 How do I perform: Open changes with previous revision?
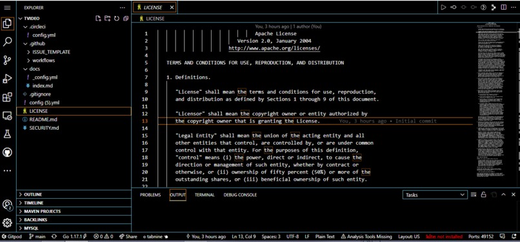click(454, 7)
